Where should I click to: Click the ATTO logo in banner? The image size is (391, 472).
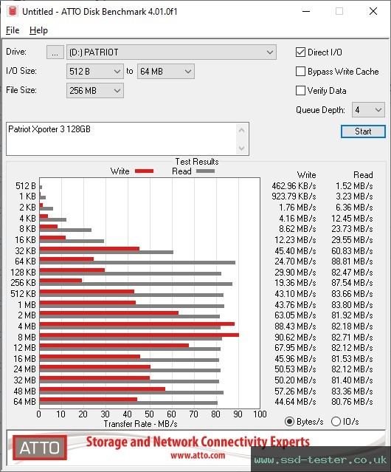click(40, 448)
